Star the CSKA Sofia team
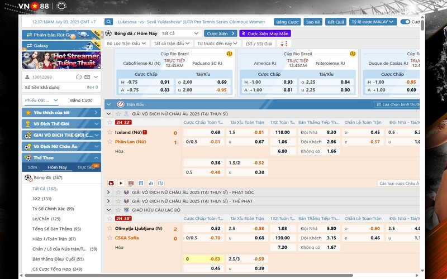447x279 pixels. 110,238
